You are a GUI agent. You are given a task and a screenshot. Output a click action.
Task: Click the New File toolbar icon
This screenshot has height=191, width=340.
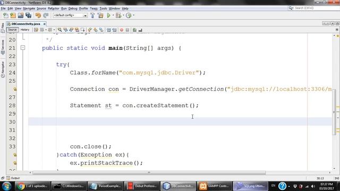point(6,15)
